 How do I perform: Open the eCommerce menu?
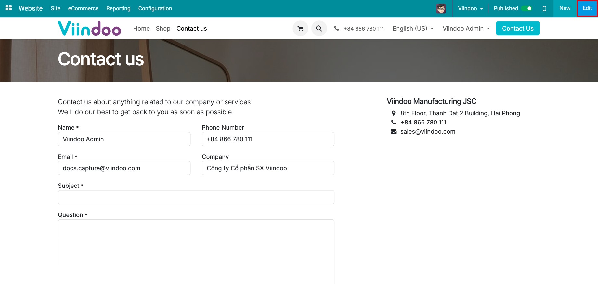[83, 8]
